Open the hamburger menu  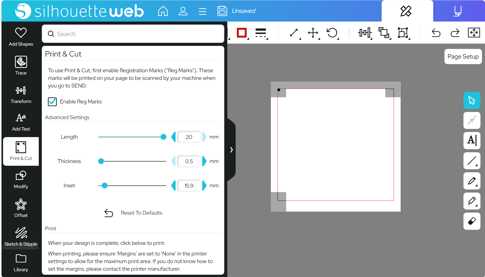202,11
